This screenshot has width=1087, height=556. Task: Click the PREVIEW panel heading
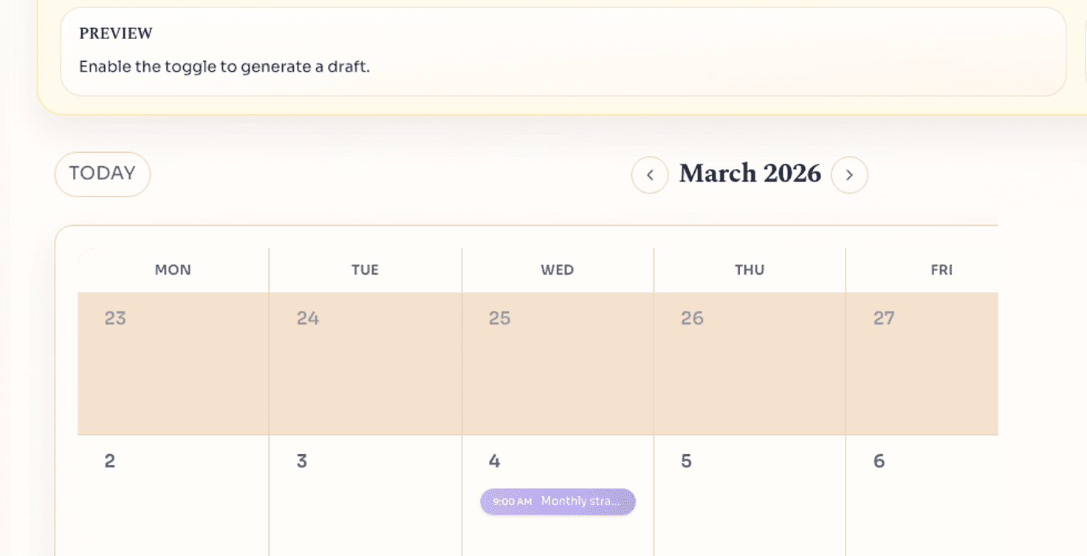(115, 33)
